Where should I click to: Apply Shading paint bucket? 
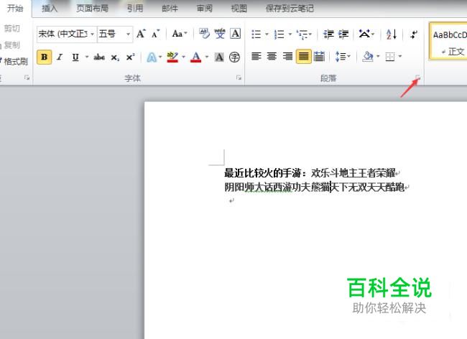(368, 56)
